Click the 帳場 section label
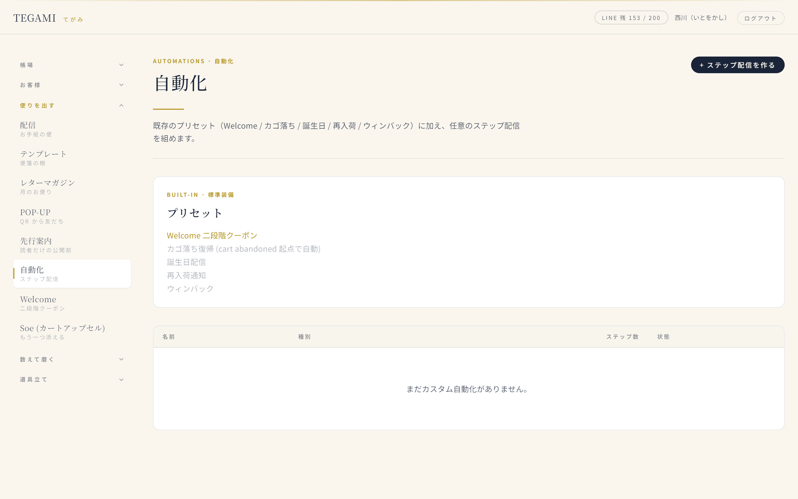Image resolution: width=798 pixels, height=499 pixels. click(26, 65)
